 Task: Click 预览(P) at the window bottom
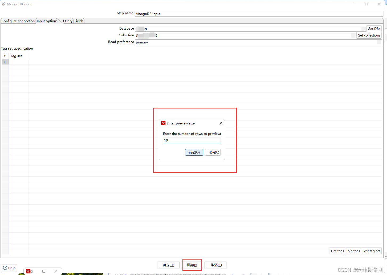point(192,265)
